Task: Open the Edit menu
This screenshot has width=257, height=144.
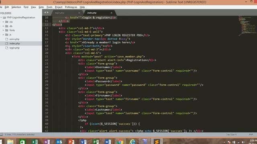Action: point(7,7)
